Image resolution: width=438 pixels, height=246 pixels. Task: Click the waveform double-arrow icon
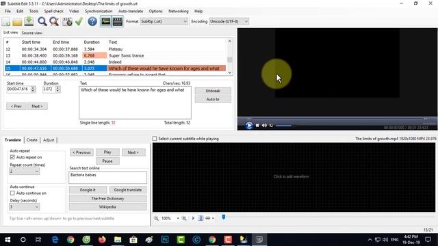[x=208, y=219]
